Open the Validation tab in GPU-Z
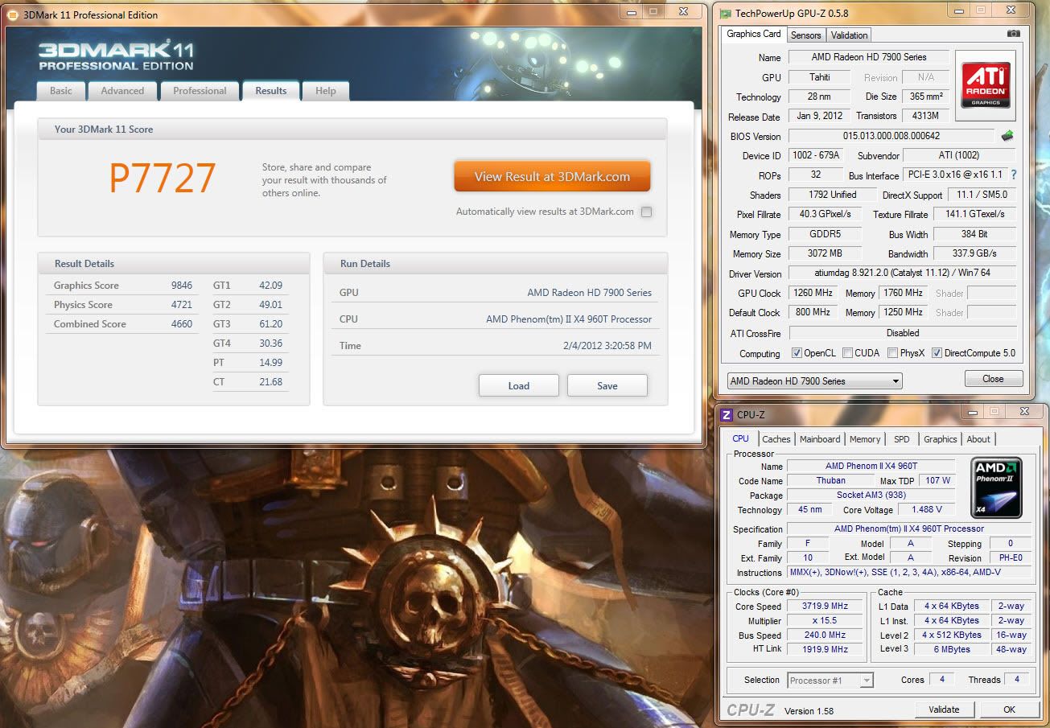 (849, 35)
